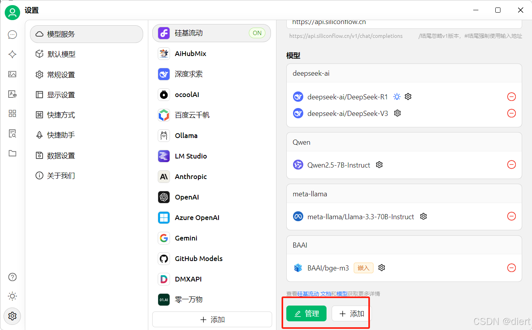This screenshot has width=532, height=330.
Task: Select the 零一万物 provider
Action: point(212,300)
